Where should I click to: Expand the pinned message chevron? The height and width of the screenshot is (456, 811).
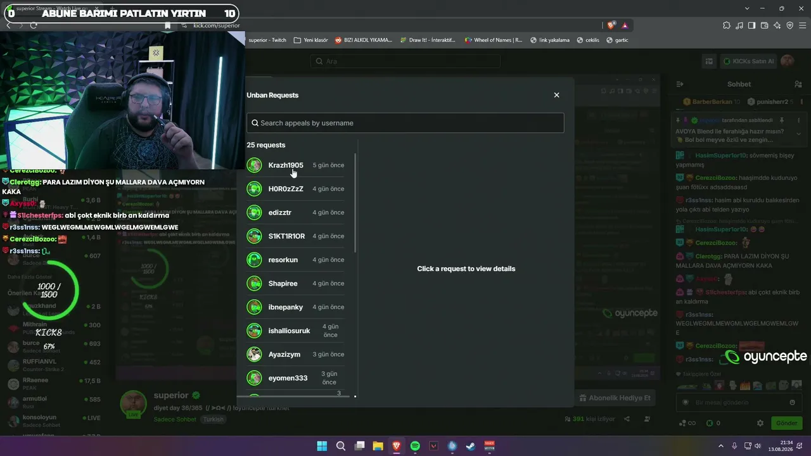[798, 134]
